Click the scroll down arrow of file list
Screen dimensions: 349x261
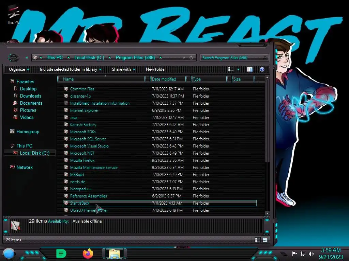267,213
